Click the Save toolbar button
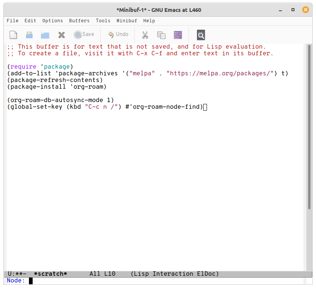Screen dimensions: 316x288 (x=84, y=35)
